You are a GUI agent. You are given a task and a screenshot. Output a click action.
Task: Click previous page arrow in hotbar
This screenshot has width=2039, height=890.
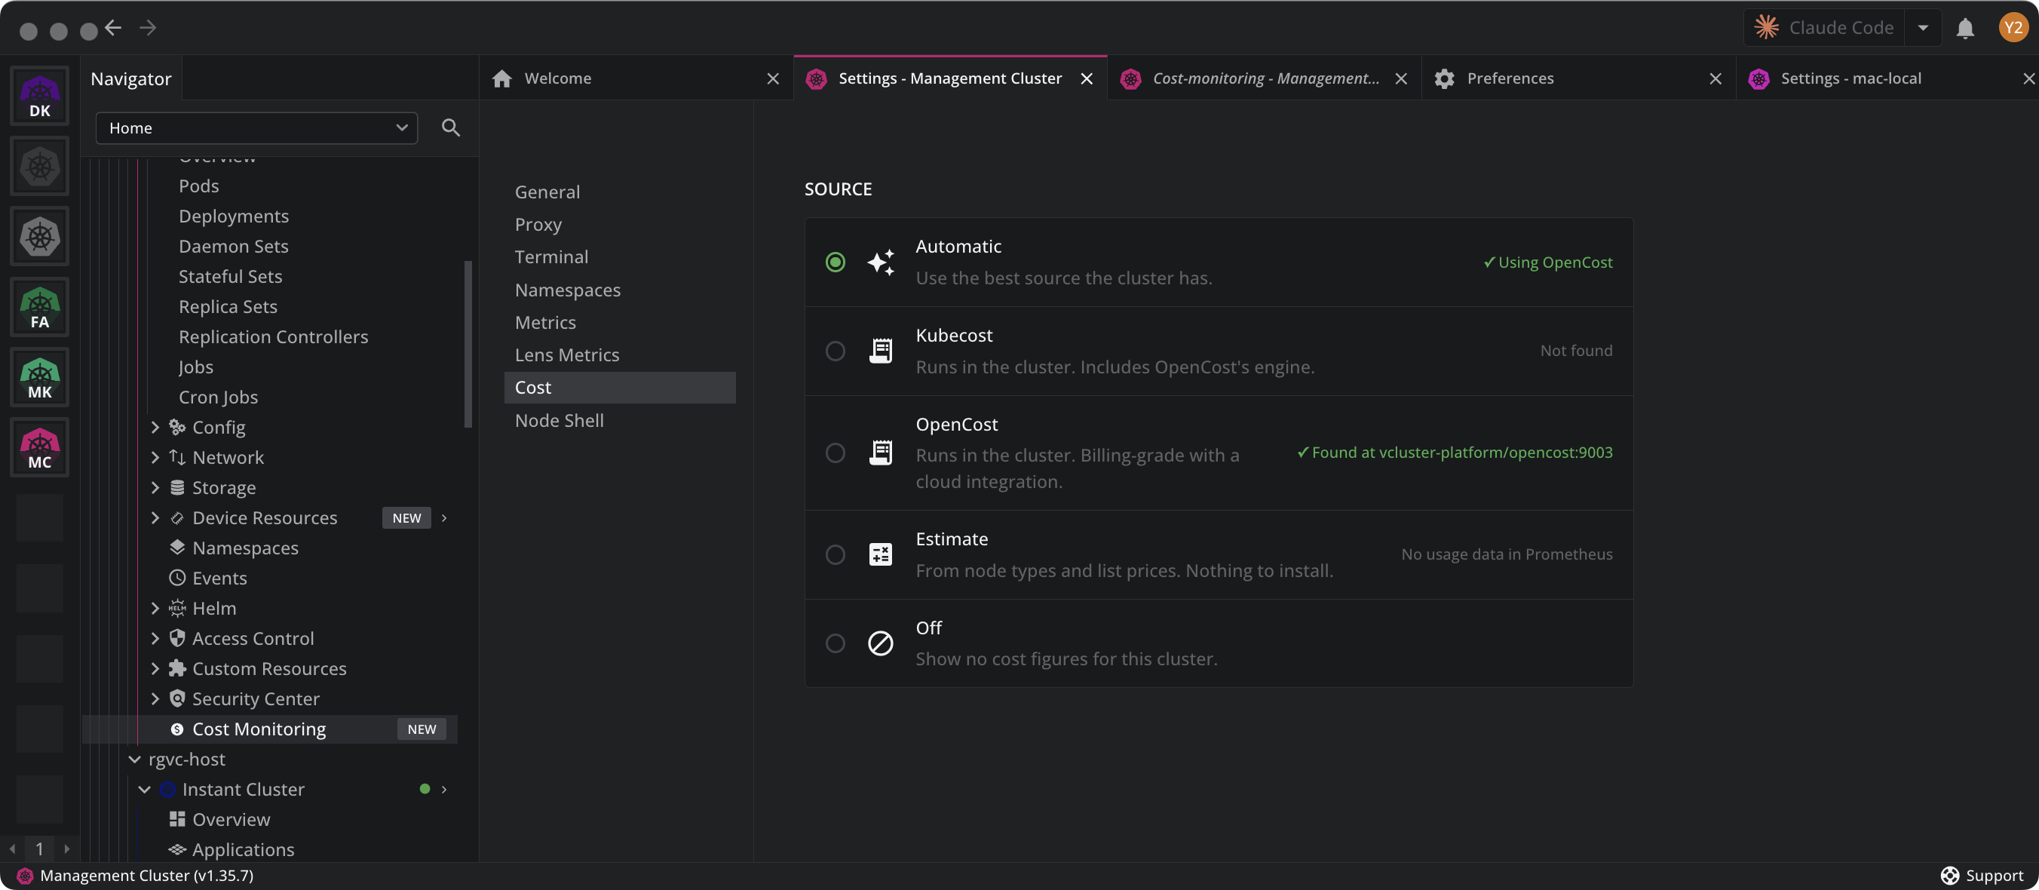click(13, 849)
